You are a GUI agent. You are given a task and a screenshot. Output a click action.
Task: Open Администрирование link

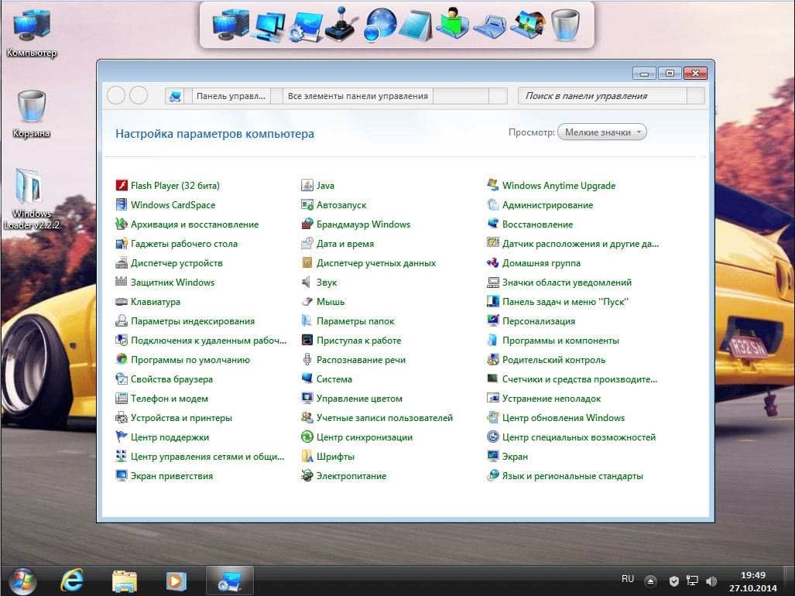547,205
